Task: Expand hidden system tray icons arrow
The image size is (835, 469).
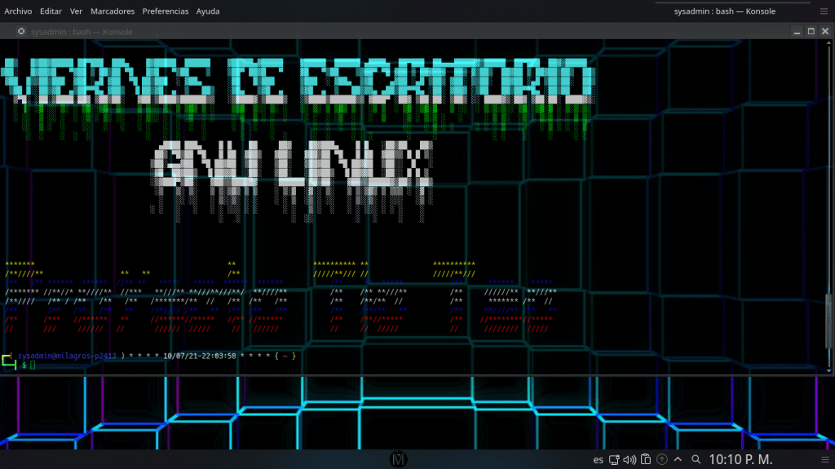Action: [x=678, y=459]
